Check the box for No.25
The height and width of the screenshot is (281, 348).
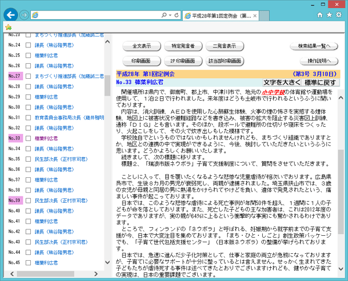(x=28, y=56)
